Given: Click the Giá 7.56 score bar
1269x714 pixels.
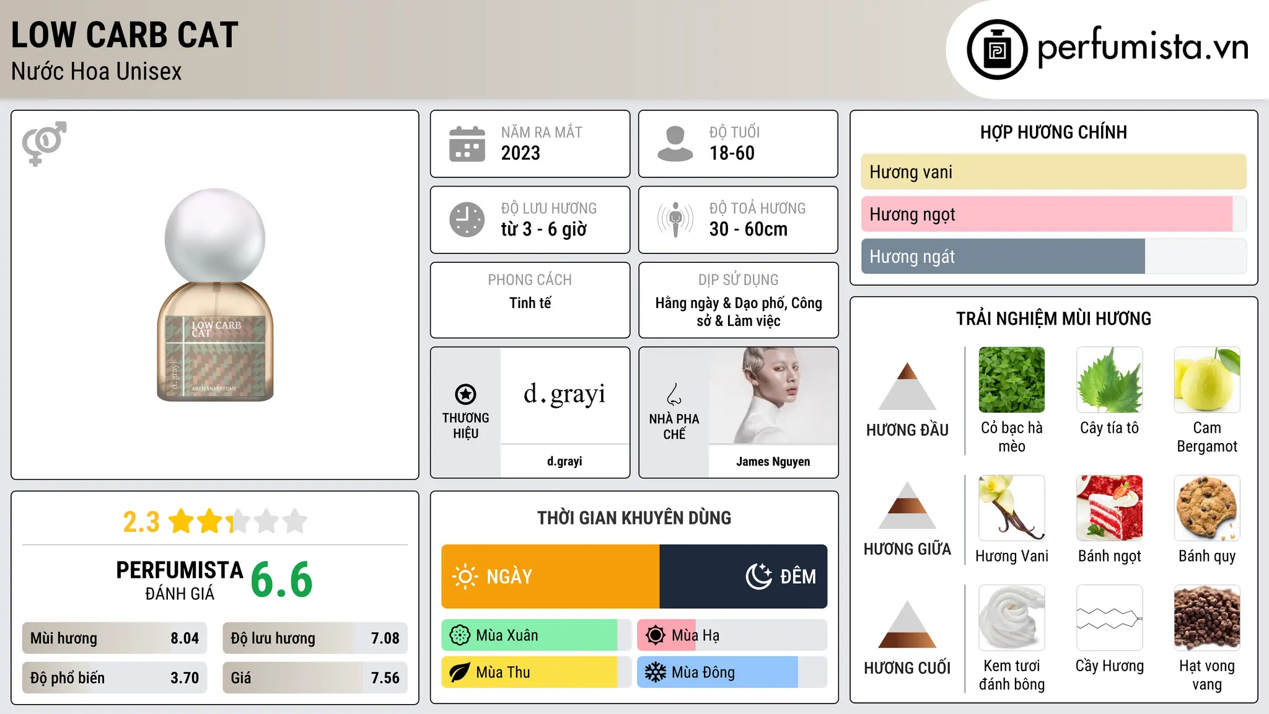Looking at the screenshot, I should click(315, 678).
